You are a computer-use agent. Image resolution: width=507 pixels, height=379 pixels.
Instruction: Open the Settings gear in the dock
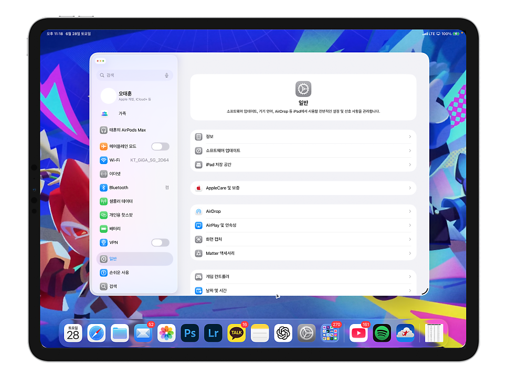click(307, 333)
